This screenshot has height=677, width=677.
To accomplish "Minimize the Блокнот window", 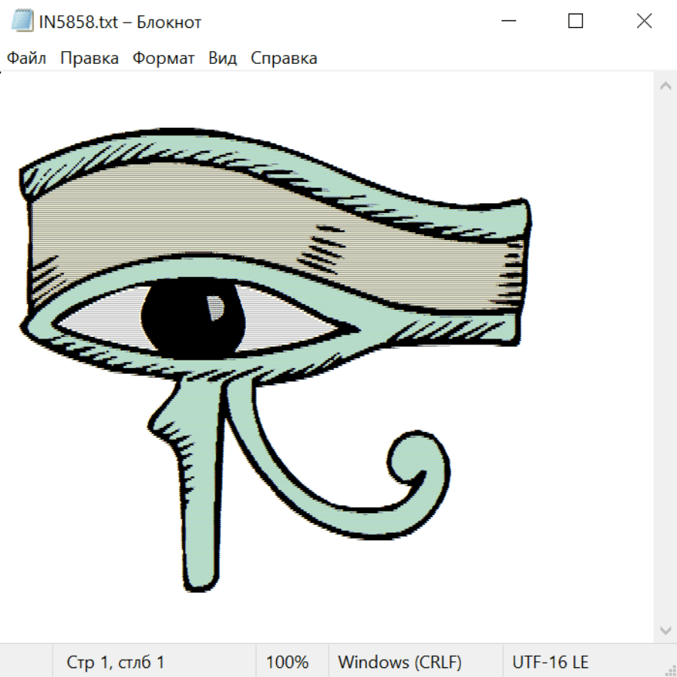I will pyautogui.click(x=508, y=22).
